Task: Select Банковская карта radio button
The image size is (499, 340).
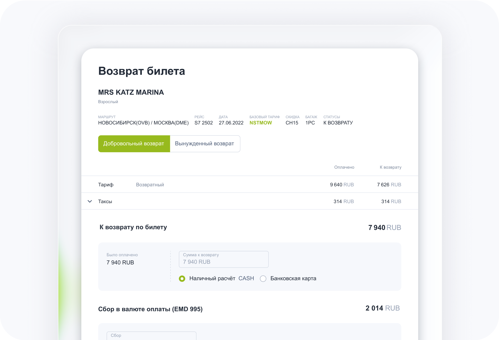Action: tap(263, 279)
